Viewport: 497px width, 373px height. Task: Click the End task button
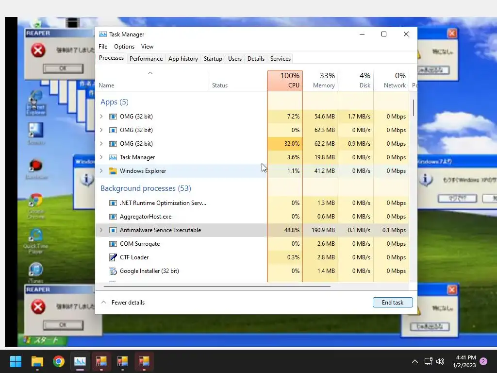[393, 303]
